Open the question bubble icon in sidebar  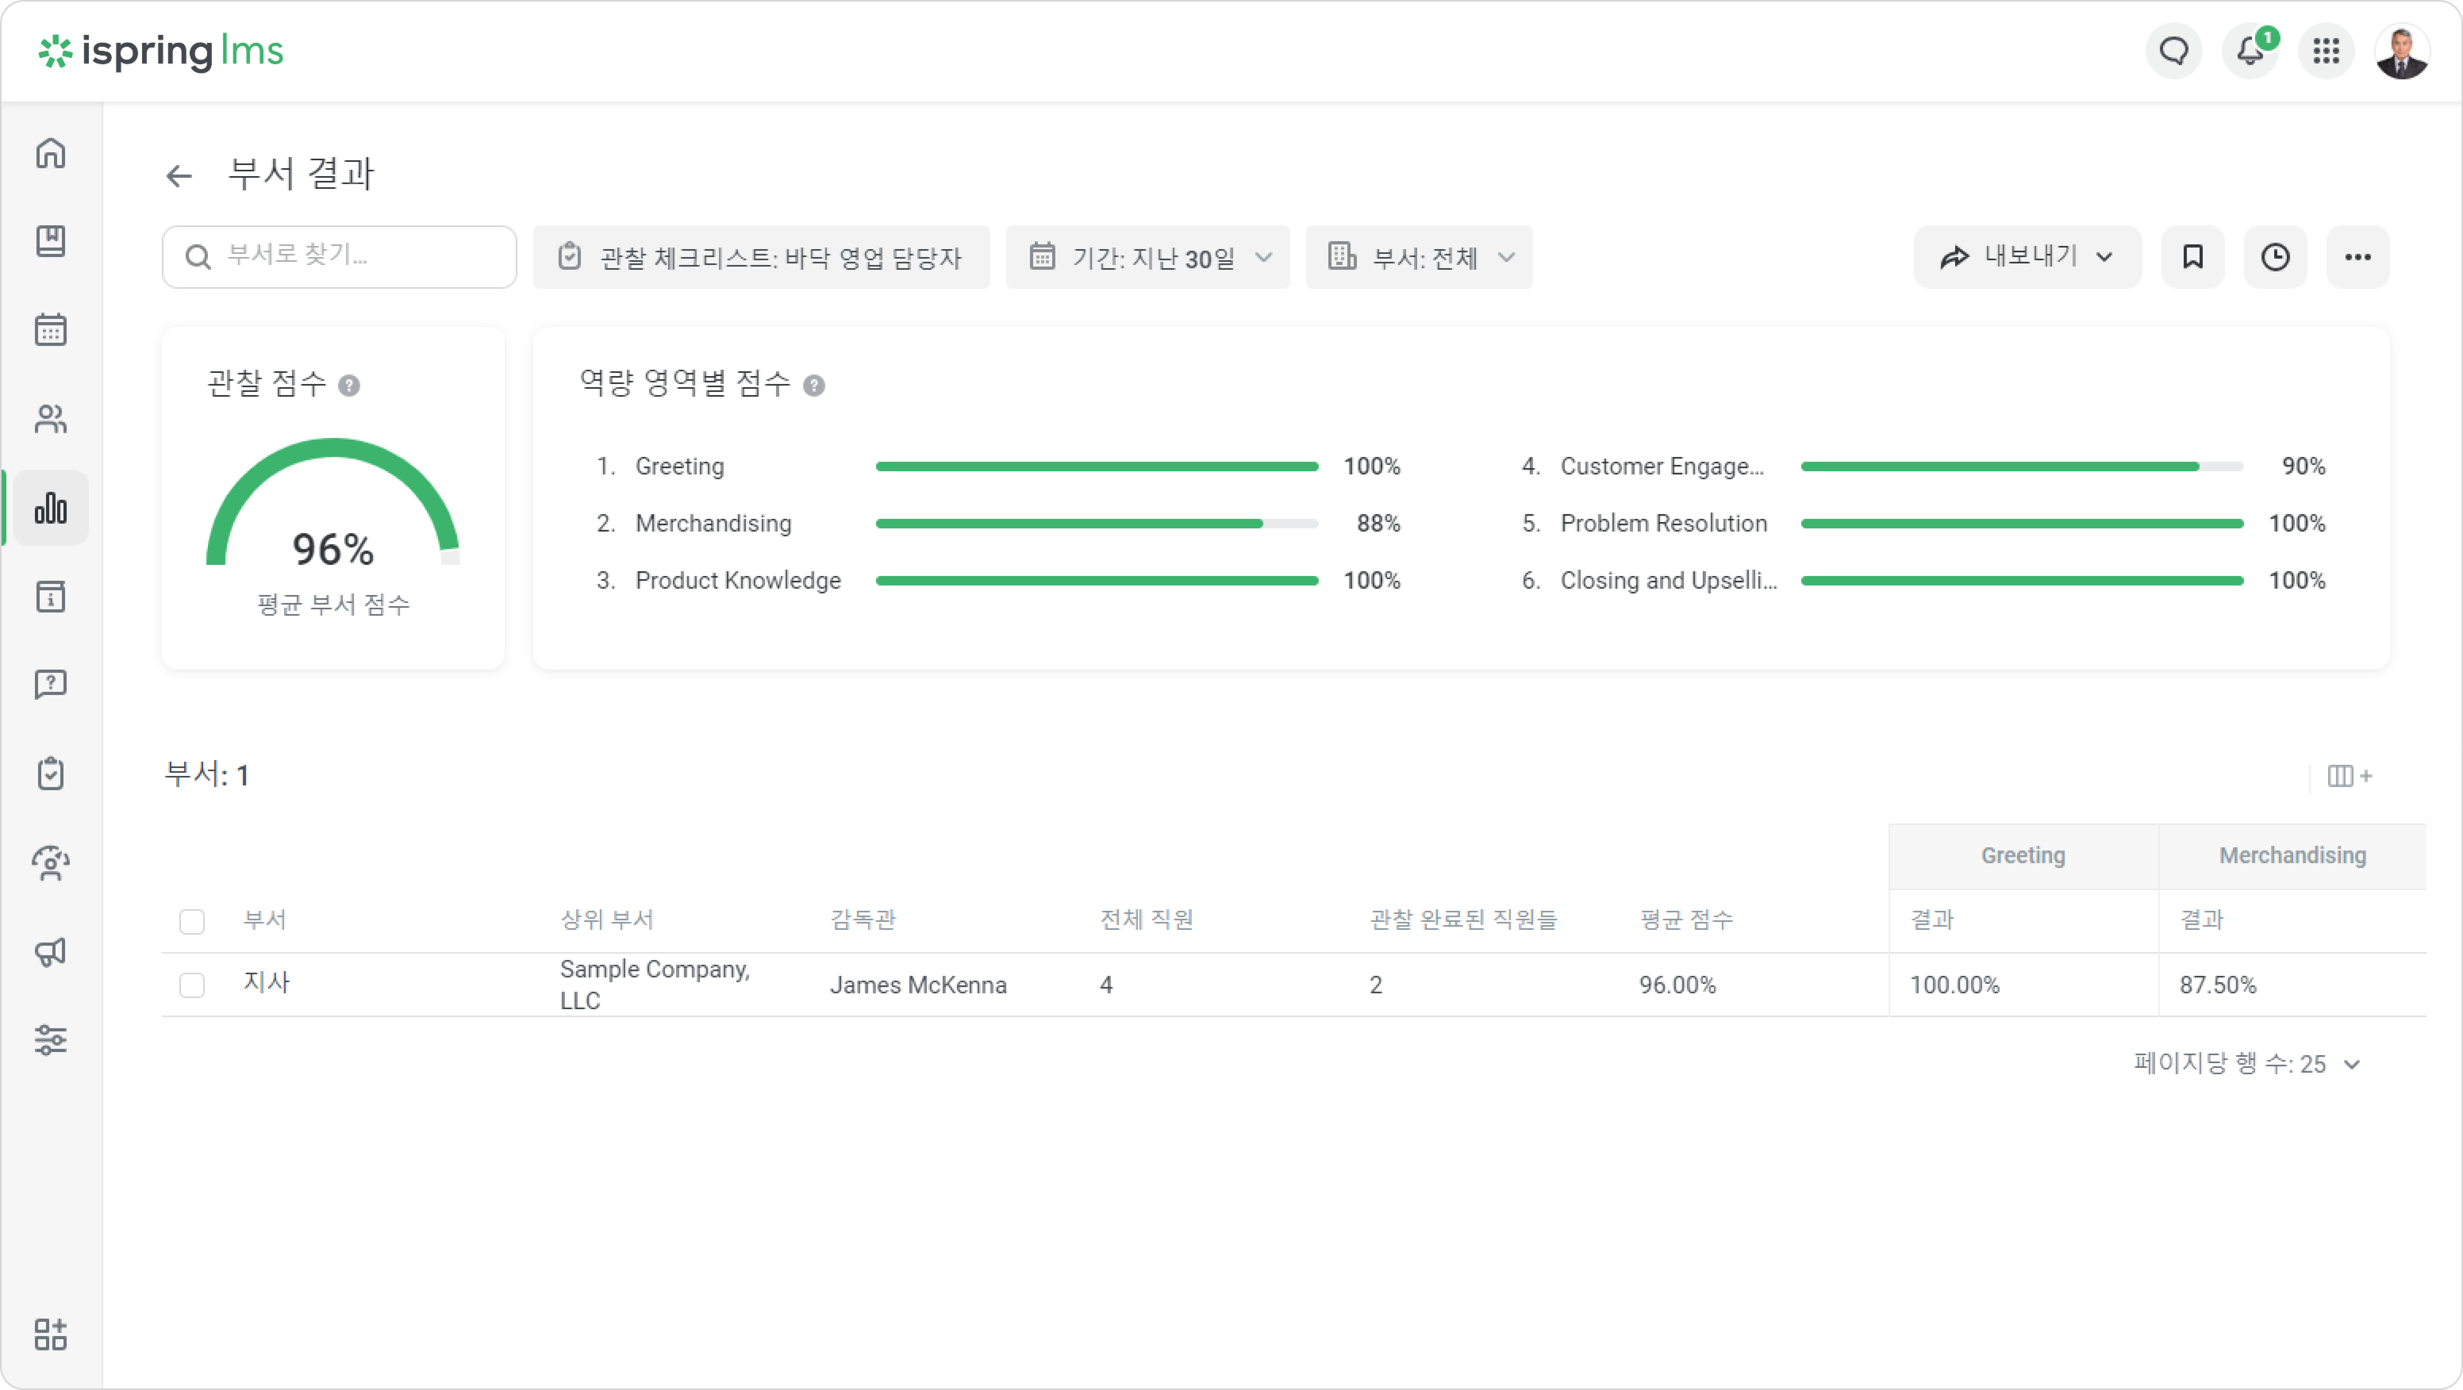click(51, 684)
